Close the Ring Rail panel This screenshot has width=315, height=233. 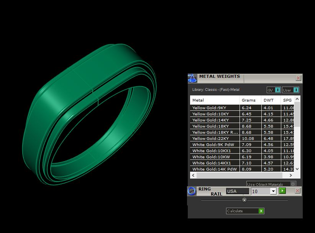click(x=297, y=190)
